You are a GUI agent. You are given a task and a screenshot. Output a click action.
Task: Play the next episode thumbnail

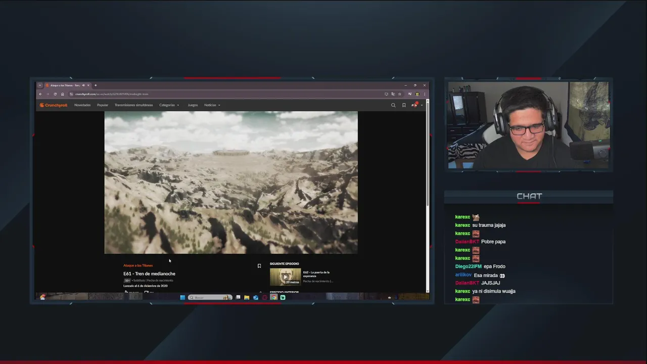(285, 277)
